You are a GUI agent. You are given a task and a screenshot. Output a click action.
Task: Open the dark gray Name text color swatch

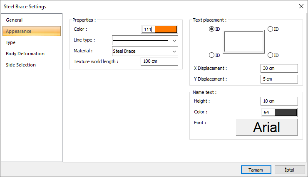(x=286, y=112)
